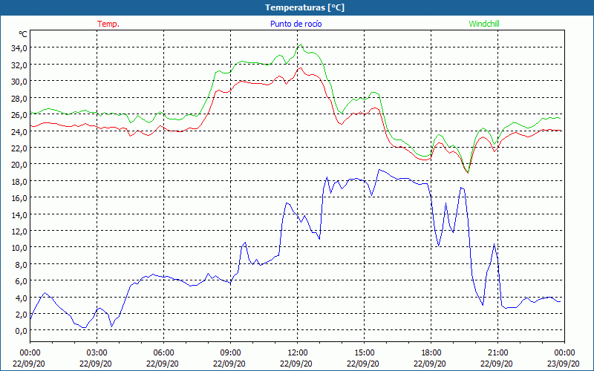This screenshot has height=371, width=594.
Task: Click the 20,0 y-axis value
Action: pos(19,165)
